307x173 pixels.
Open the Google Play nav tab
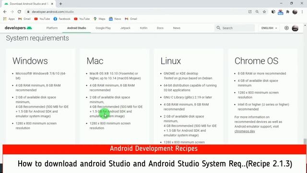(x=103, y=28)
